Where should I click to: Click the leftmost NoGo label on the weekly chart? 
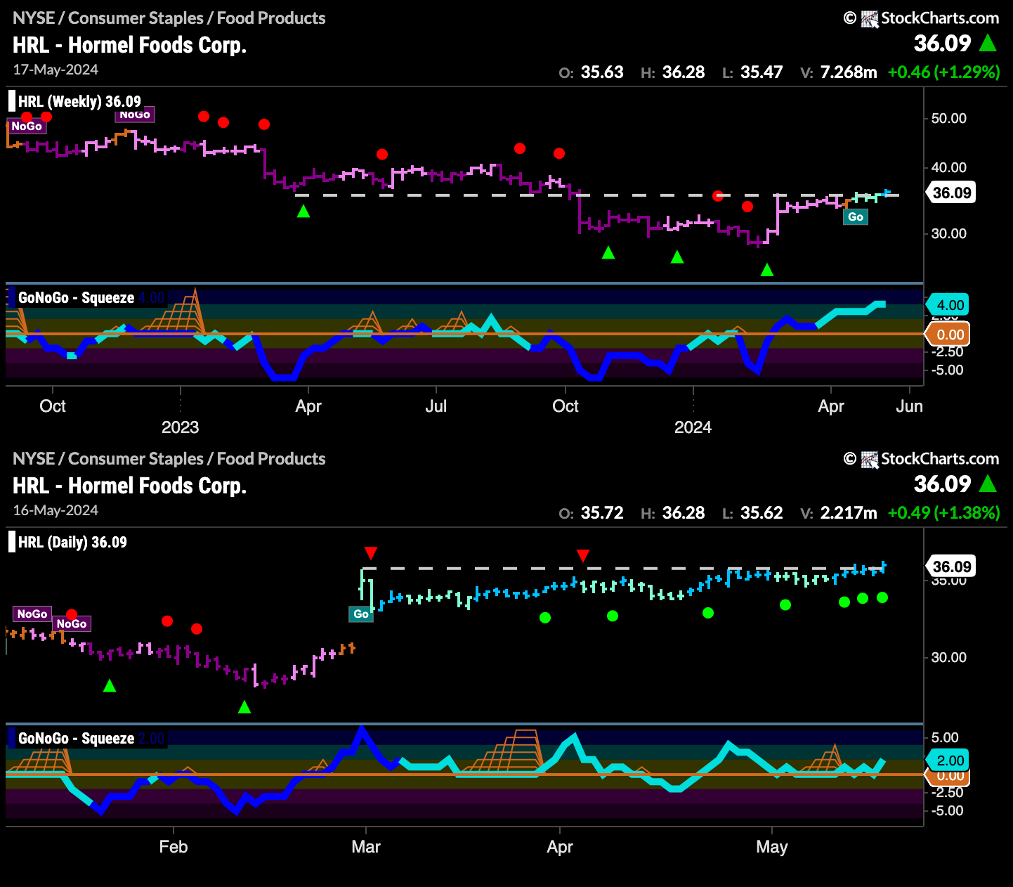coord(27,126)
